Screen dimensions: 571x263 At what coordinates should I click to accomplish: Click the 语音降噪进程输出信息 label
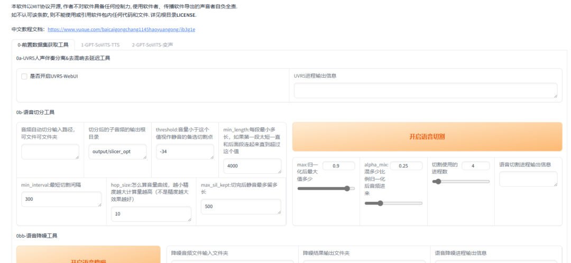461,253
